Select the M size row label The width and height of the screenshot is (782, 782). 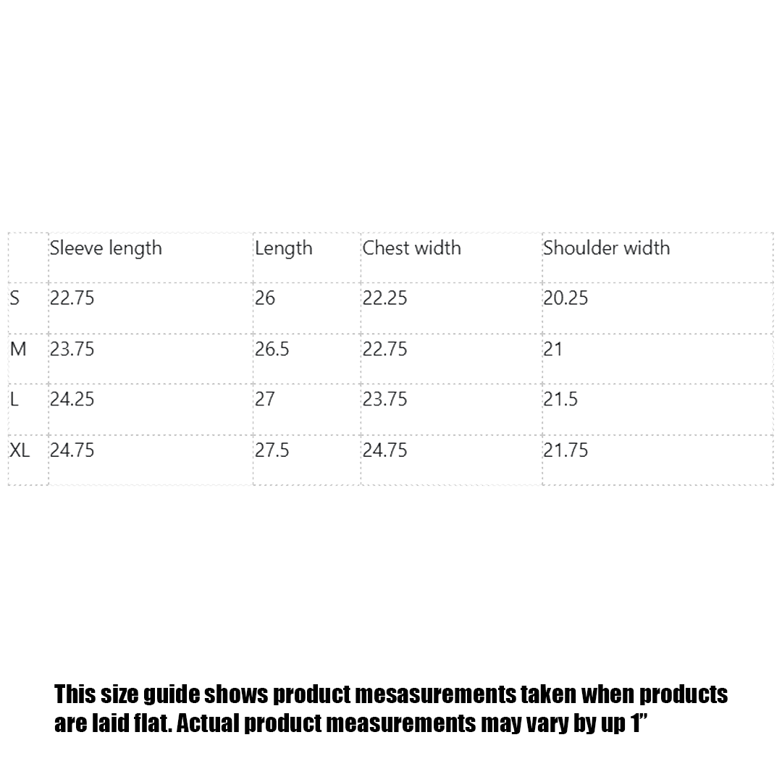tap(18, 349)
